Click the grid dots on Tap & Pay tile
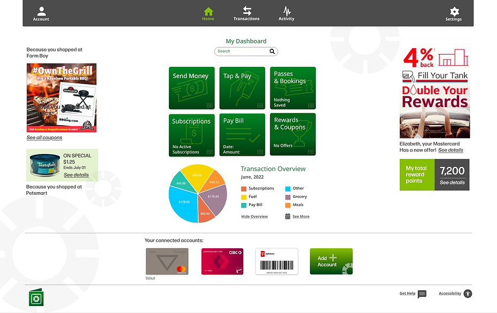The image size is (497, 313). pyautogui.click(x=260, y=105)
